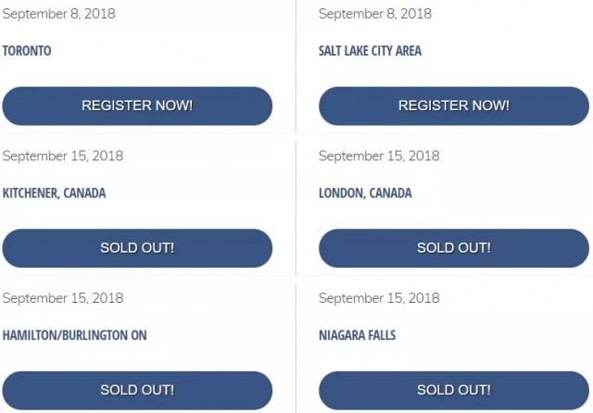Select the September 8, 2018 date above Toronto

pyautogui.click(x=58, y=14)
